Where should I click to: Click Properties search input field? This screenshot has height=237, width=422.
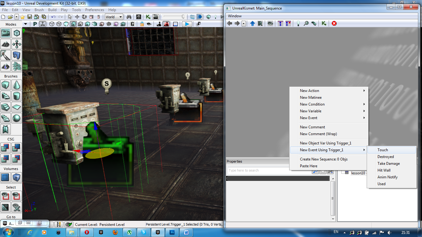[269, 170]
